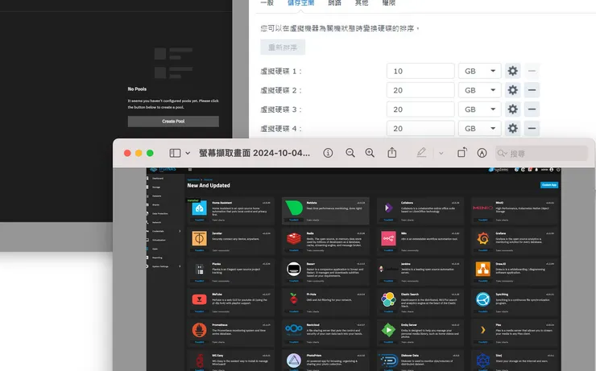Select the Nextcloud app icon
The width and height of the screenshot is (596, 371).
(x=294, y=329)
